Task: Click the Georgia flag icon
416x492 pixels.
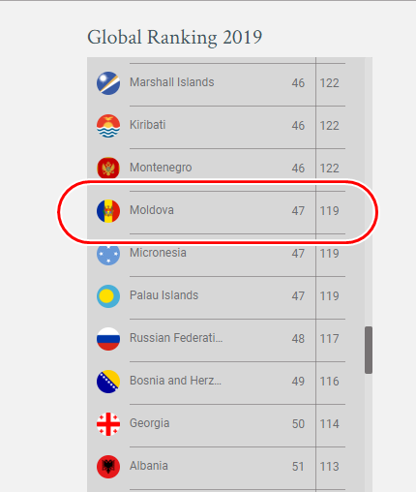Action: [108, 424]
